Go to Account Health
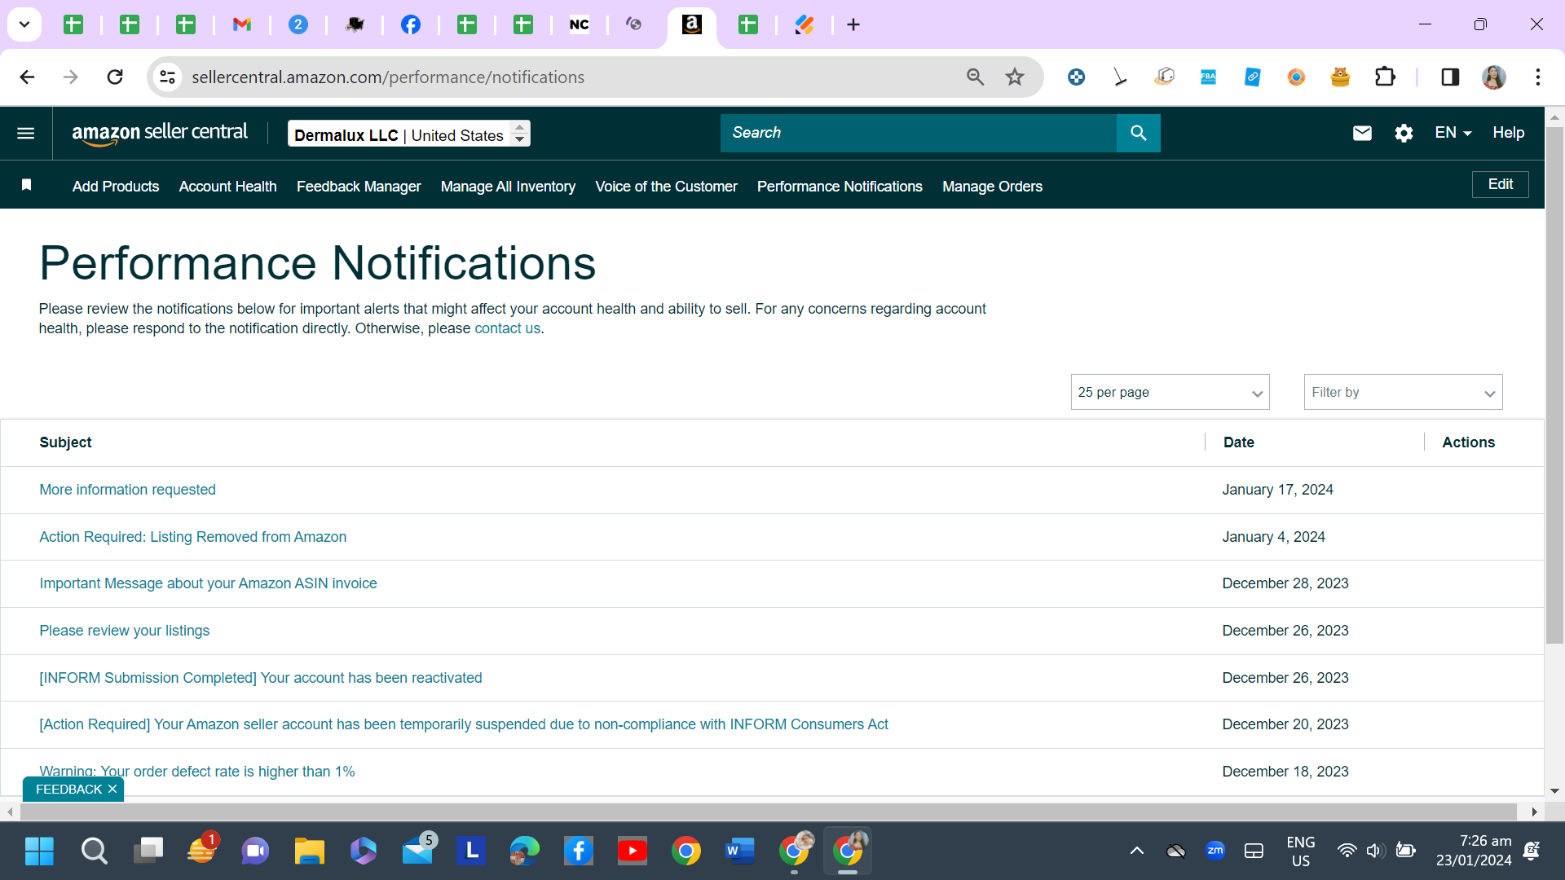 click(228, 187)
